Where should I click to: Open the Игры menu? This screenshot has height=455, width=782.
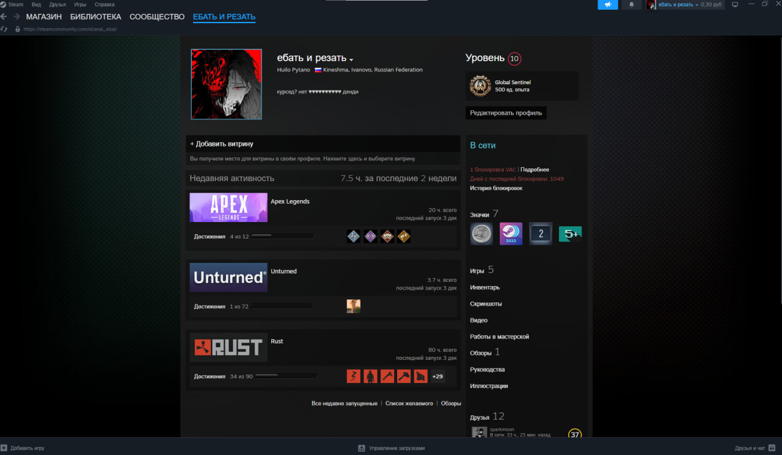(80, 4)
